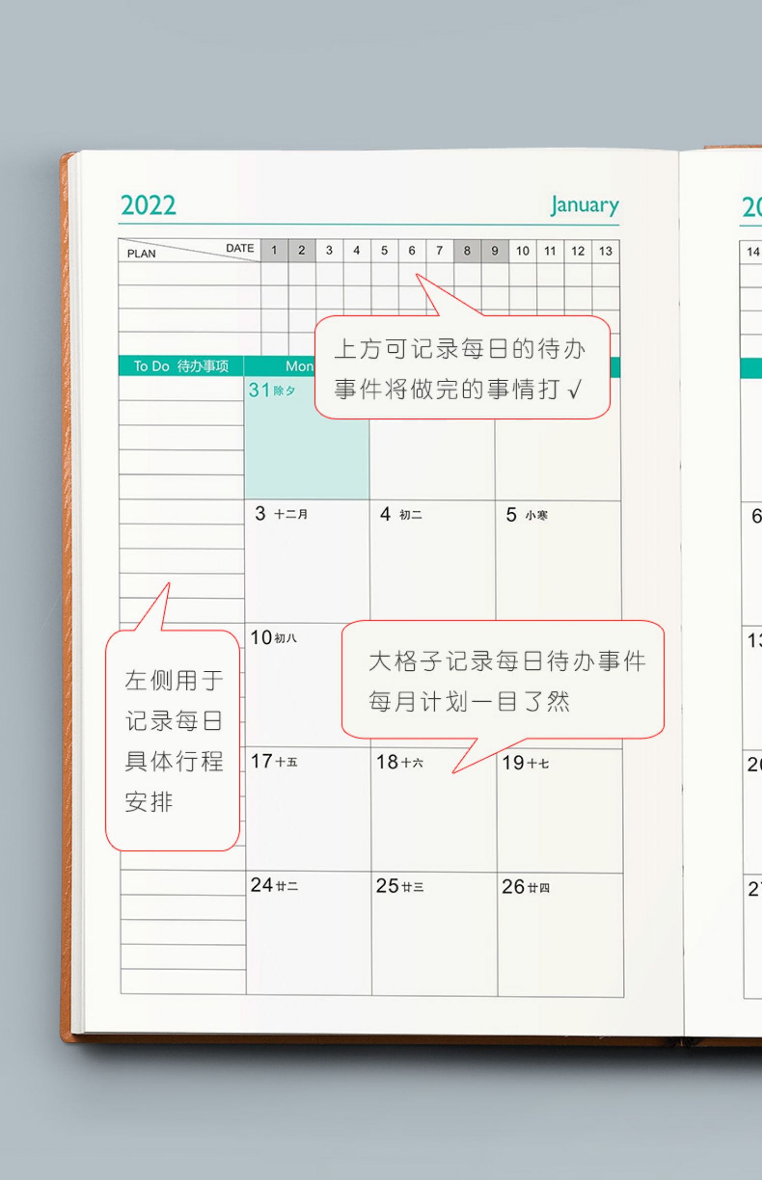Select the 3 十二月 day box
This screenshot has height=1180, width=762.
307,562
